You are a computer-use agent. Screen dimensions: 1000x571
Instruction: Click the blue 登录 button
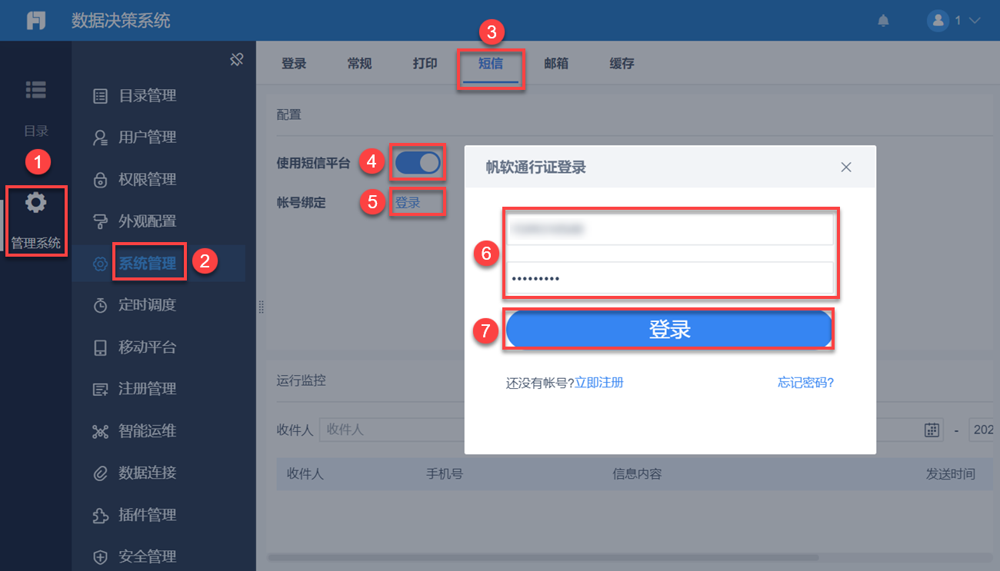click(x=669, y=330)
